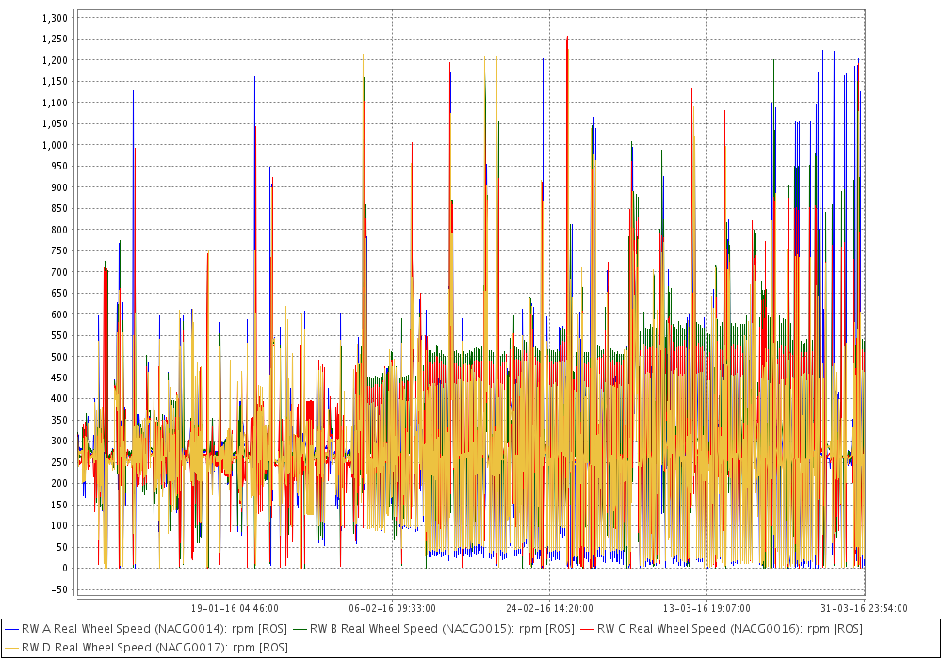Viewport: 942px width, 659px height.
Task: Click the 500 y-axis value
Action: tap(59, 357)
